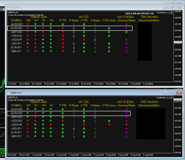Click AUDUSD symbol label in H4 window
185x160 pixels.
pos(17,24)
